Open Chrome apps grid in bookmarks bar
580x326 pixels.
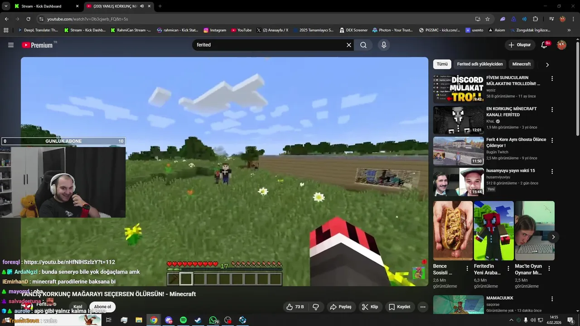tap(6, 30)
